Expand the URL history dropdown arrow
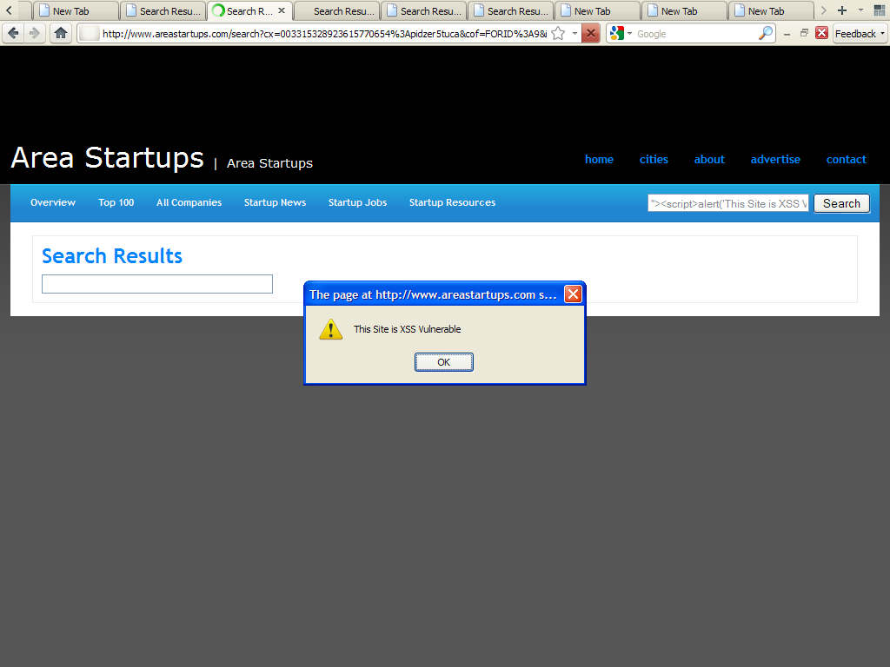The width and height of the screenshot is (890, 667). tap(575, 34)
